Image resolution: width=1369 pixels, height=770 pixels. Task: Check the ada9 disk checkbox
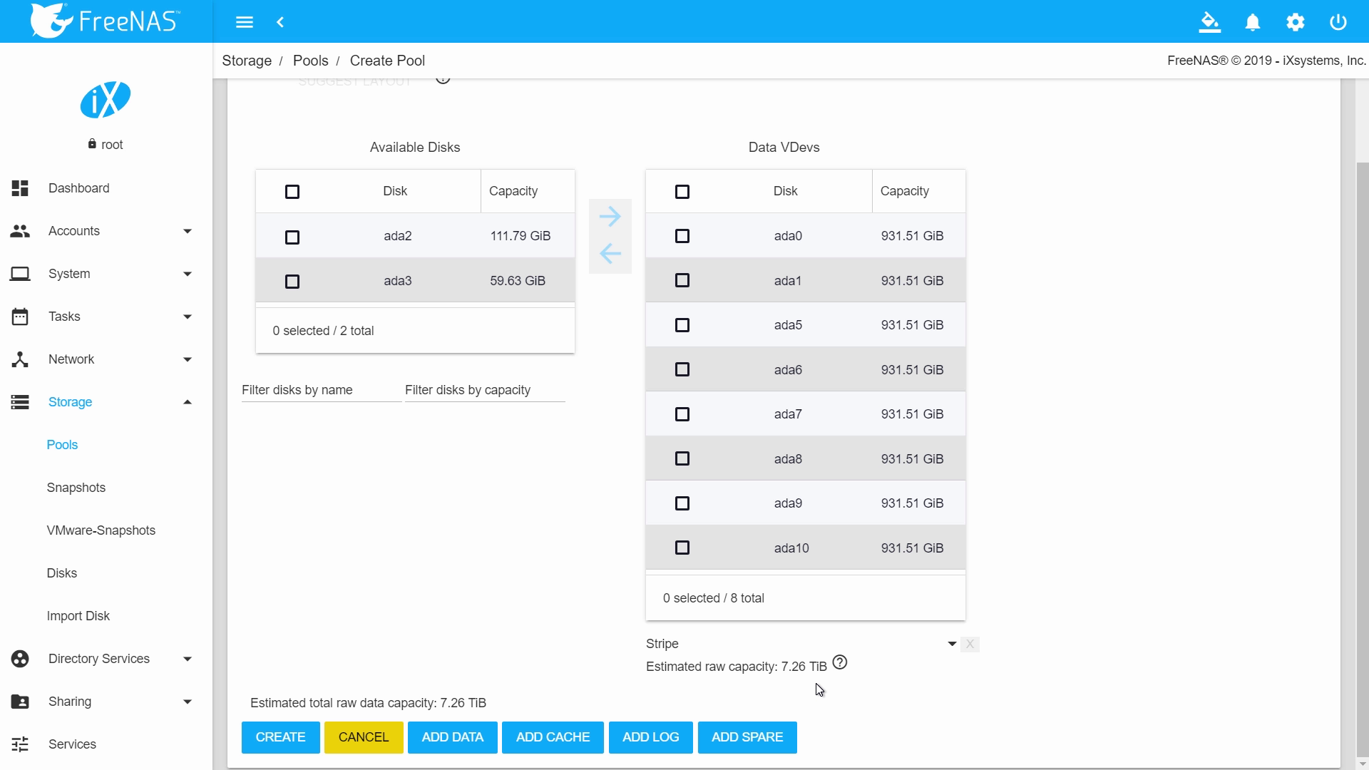682,503
